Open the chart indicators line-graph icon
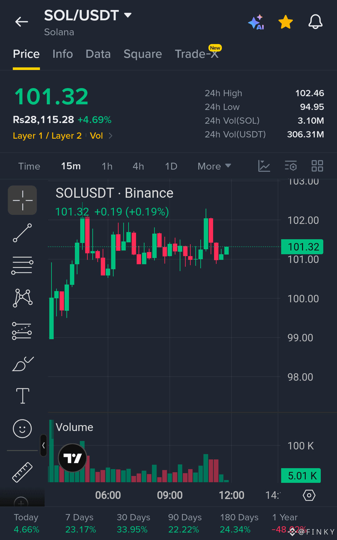Screen dimensions: 337x540 [x=264, y=166]
